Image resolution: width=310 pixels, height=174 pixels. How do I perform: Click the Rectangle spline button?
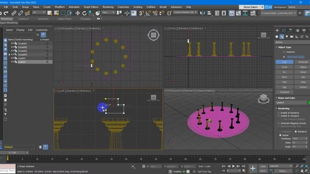tap(302, 62)
